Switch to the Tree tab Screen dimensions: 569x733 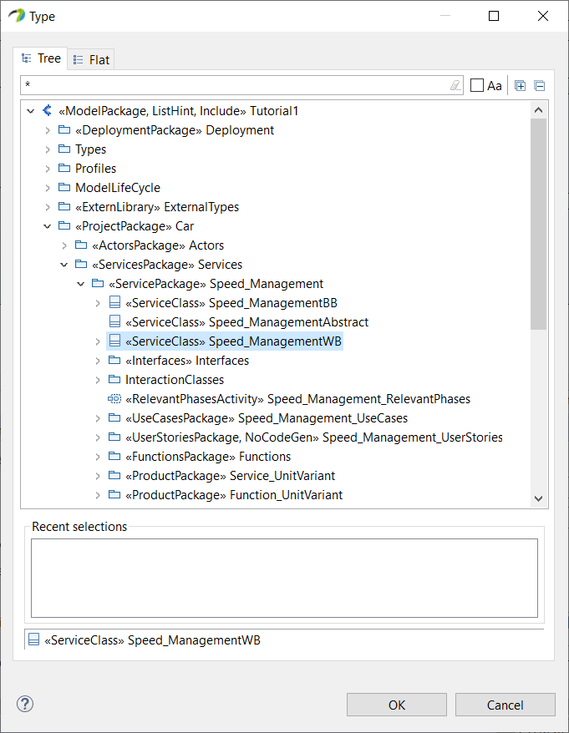pos(40,58)
